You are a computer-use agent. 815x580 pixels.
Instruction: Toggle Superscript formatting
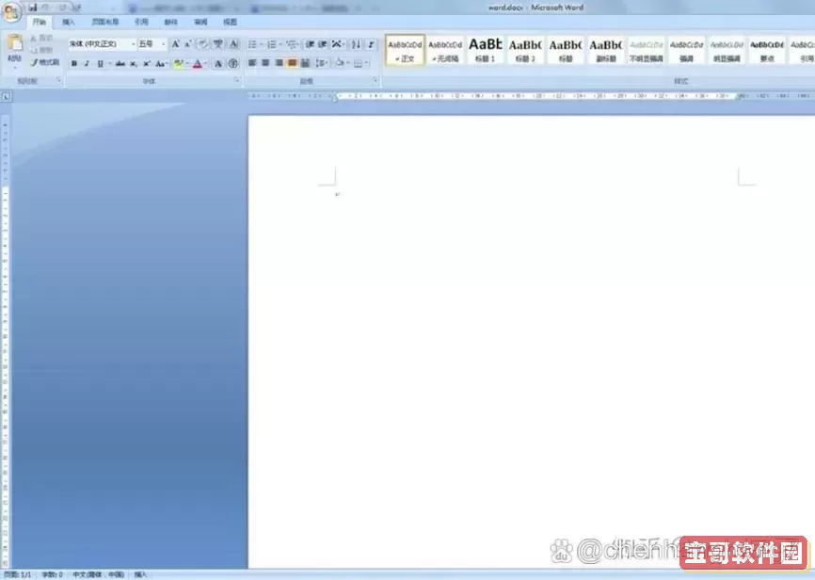tap(147, 63)
